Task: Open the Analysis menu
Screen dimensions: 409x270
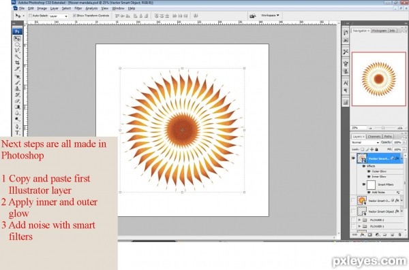Action: tap(91, 8)
